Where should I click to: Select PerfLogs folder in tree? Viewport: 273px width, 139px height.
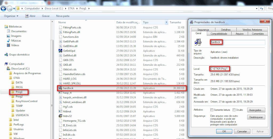(x=19, y=125)
